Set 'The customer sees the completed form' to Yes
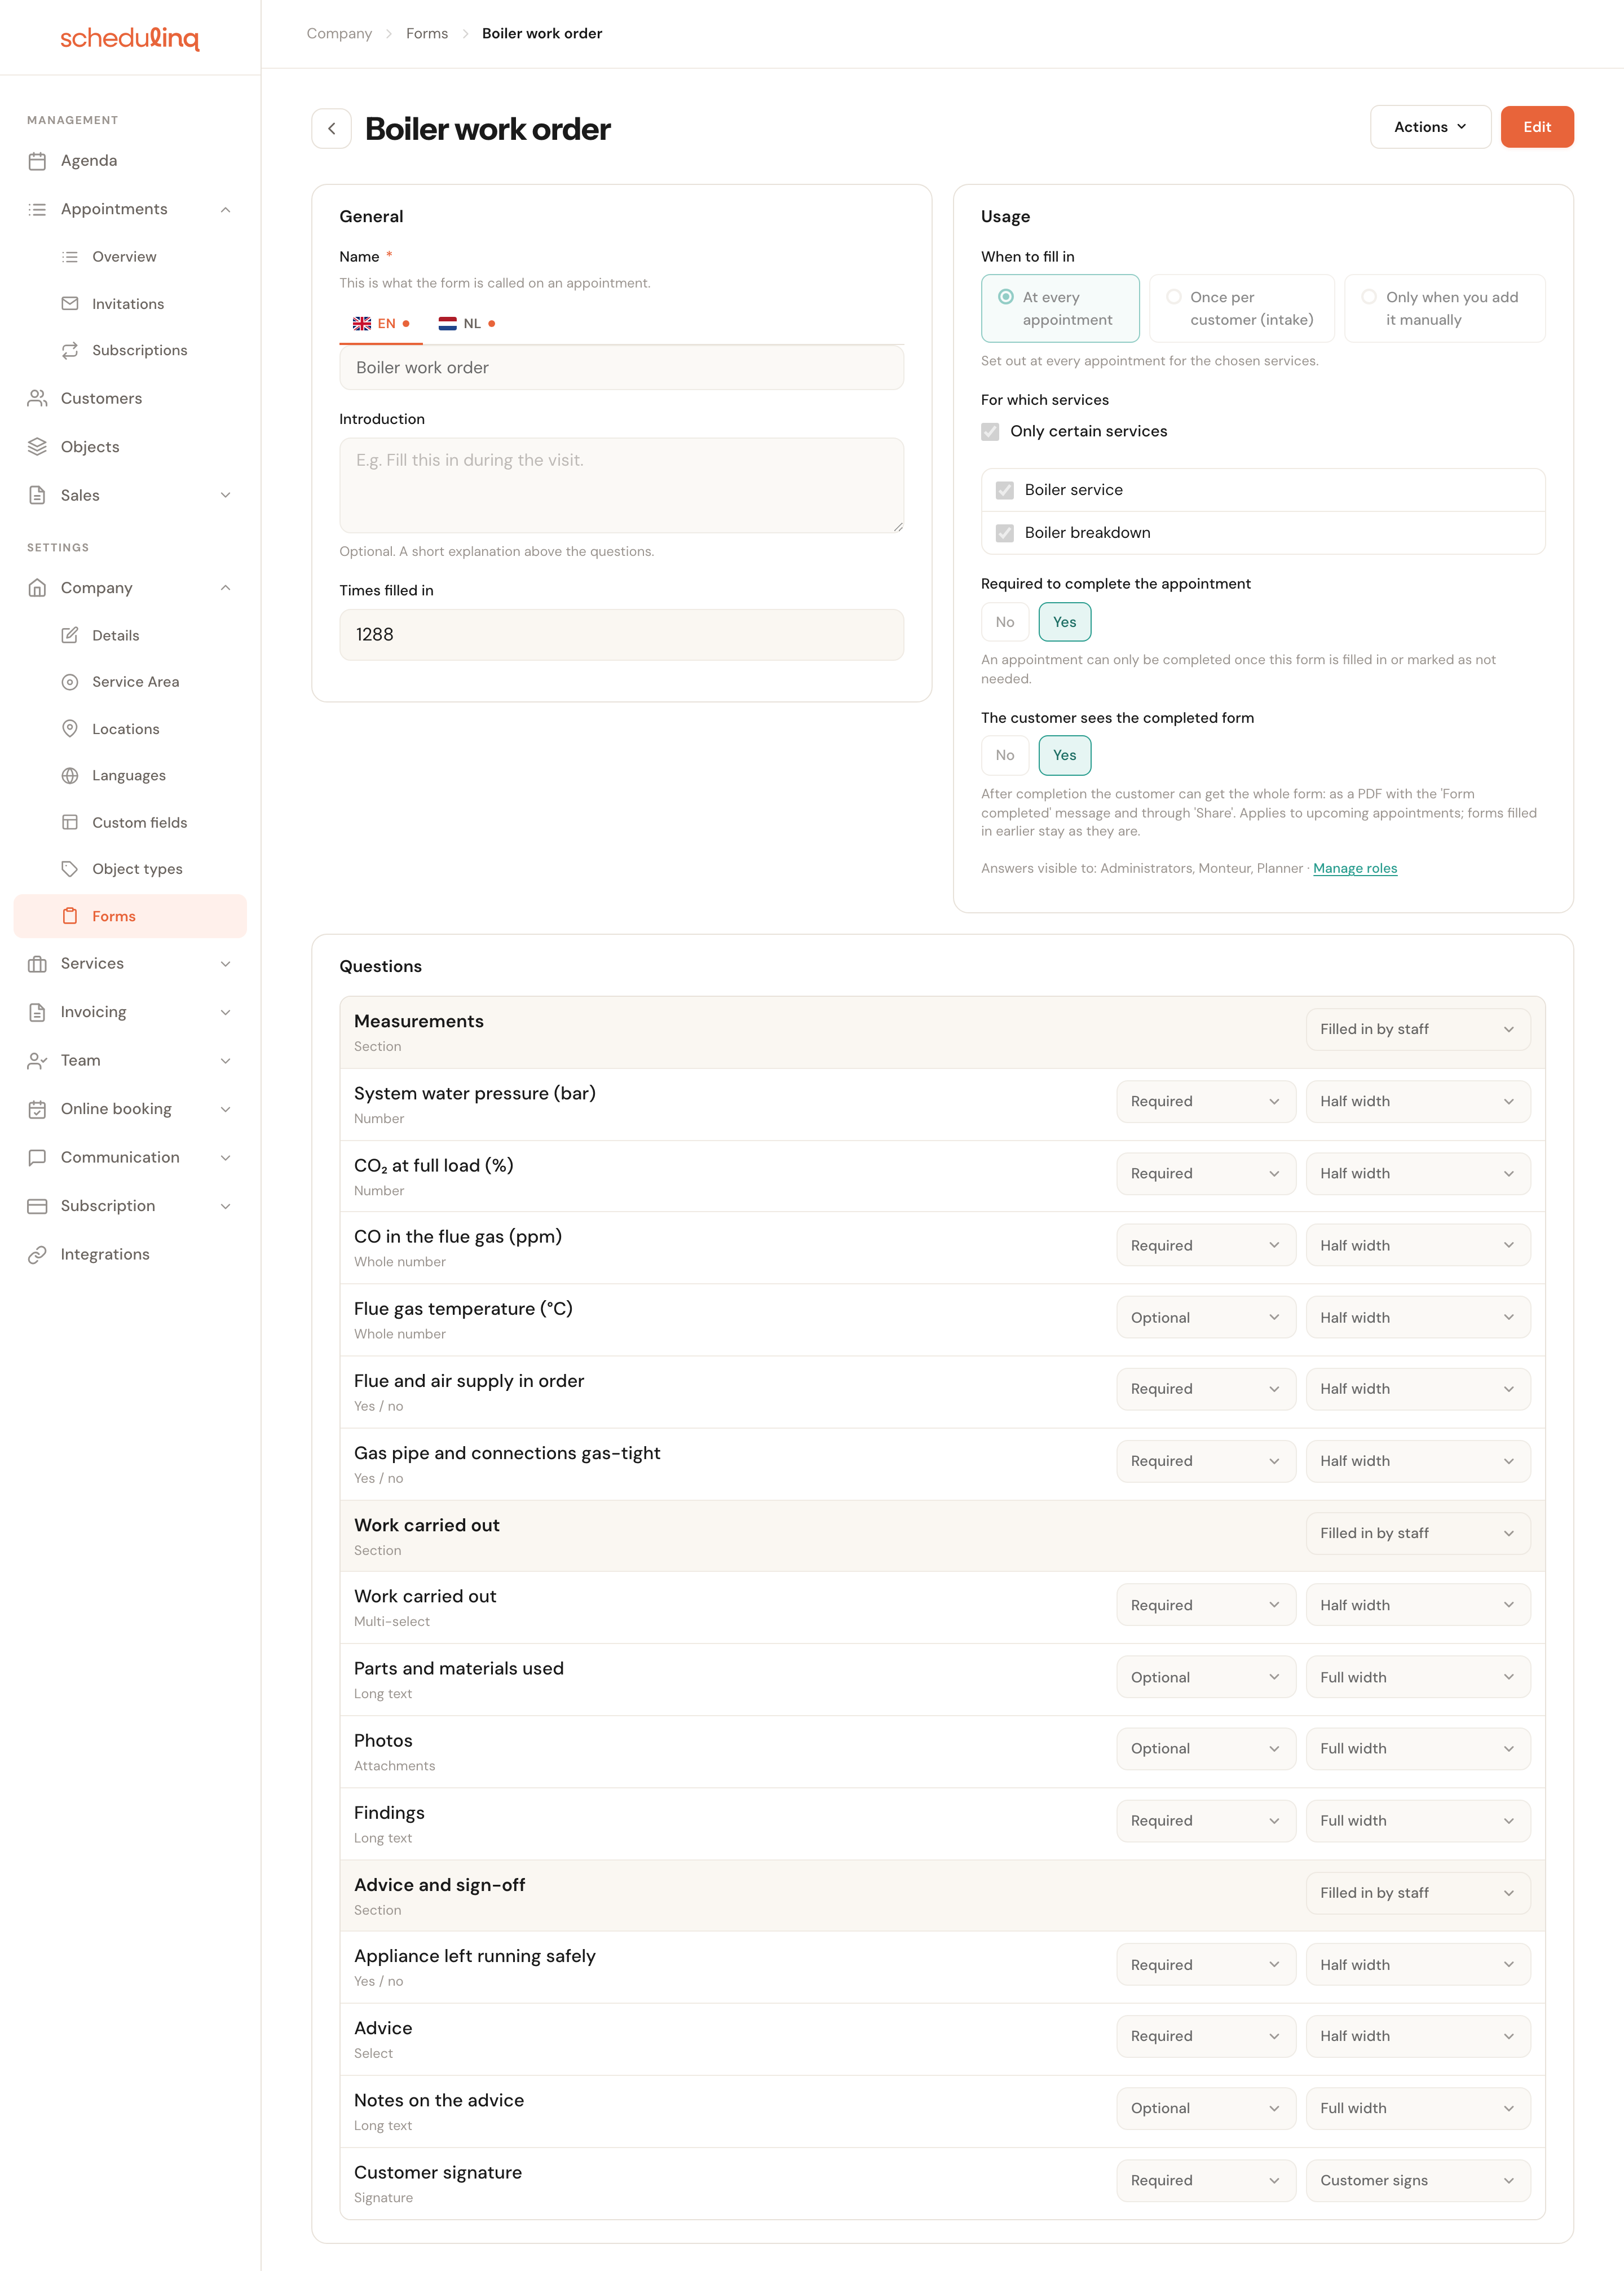 point(1065,755)
